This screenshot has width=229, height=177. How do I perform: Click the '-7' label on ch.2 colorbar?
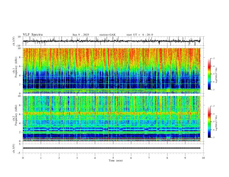[213, 138]
